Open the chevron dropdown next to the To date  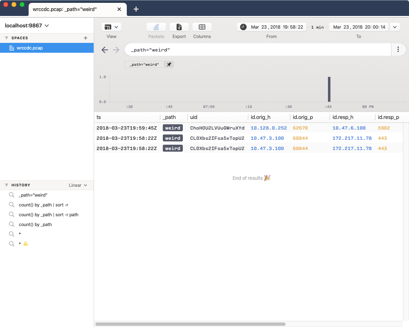pos(394,27)
